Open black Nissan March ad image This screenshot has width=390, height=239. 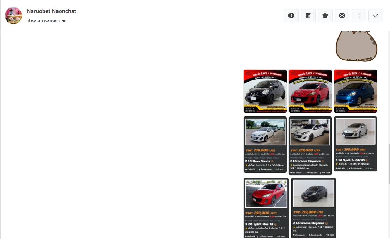pos(265,91)
